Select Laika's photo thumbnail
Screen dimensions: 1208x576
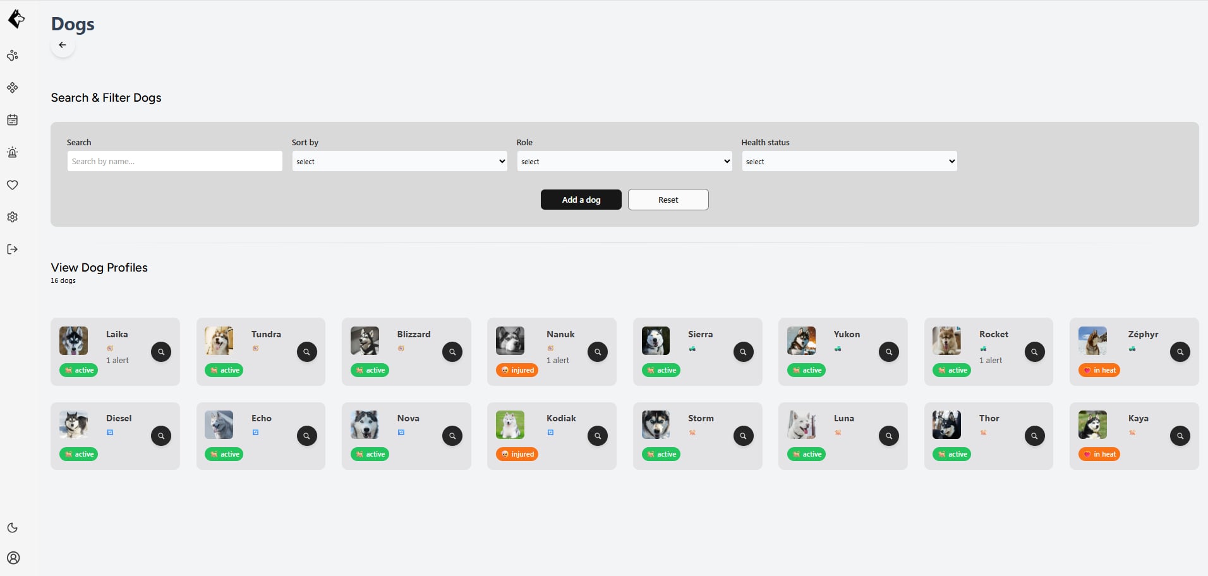tap(74, 341)
